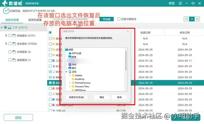Screen dimensions: 204x124
Task: Open the hamburger menu in title bar
Action: point(180,3)
